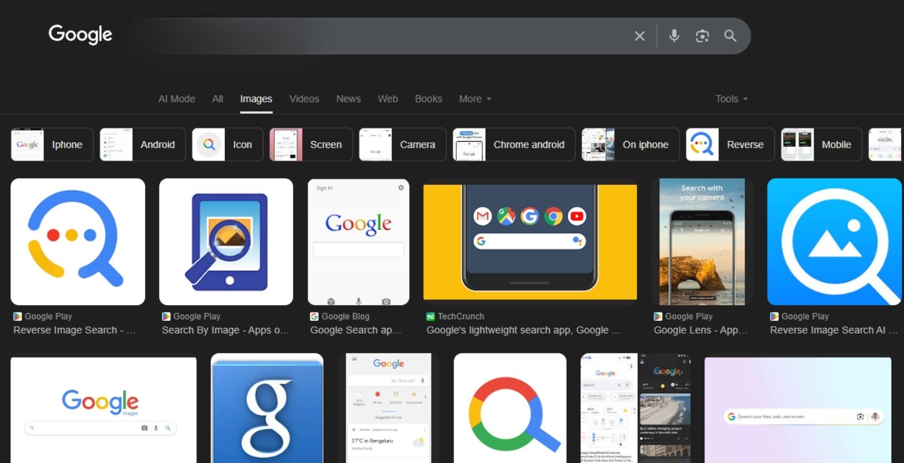
Task: Click the Google Blog source label
Action: click(x=345, y=316)
